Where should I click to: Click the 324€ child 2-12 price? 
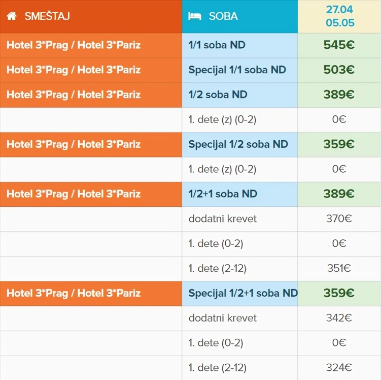coord(339,368)
